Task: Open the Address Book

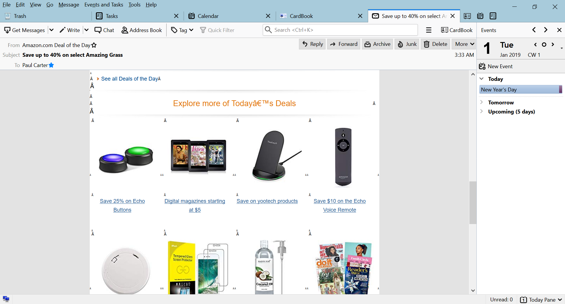Action: click(142, 30)
